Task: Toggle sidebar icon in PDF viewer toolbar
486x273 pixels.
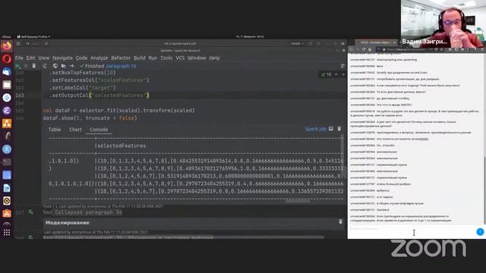Action: pyautogui.click(x=18, y=44)
